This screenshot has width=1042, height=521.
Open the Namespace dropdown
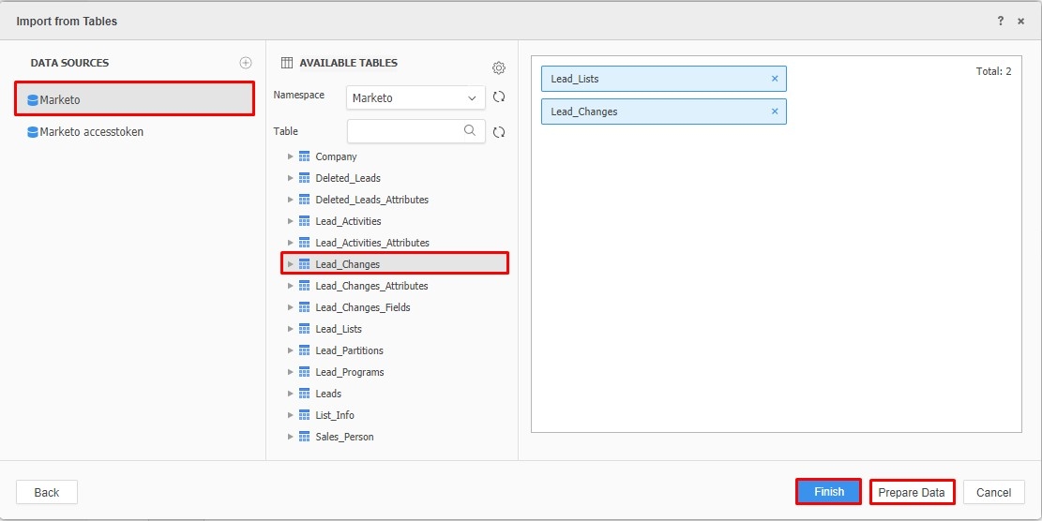[416, 97]
